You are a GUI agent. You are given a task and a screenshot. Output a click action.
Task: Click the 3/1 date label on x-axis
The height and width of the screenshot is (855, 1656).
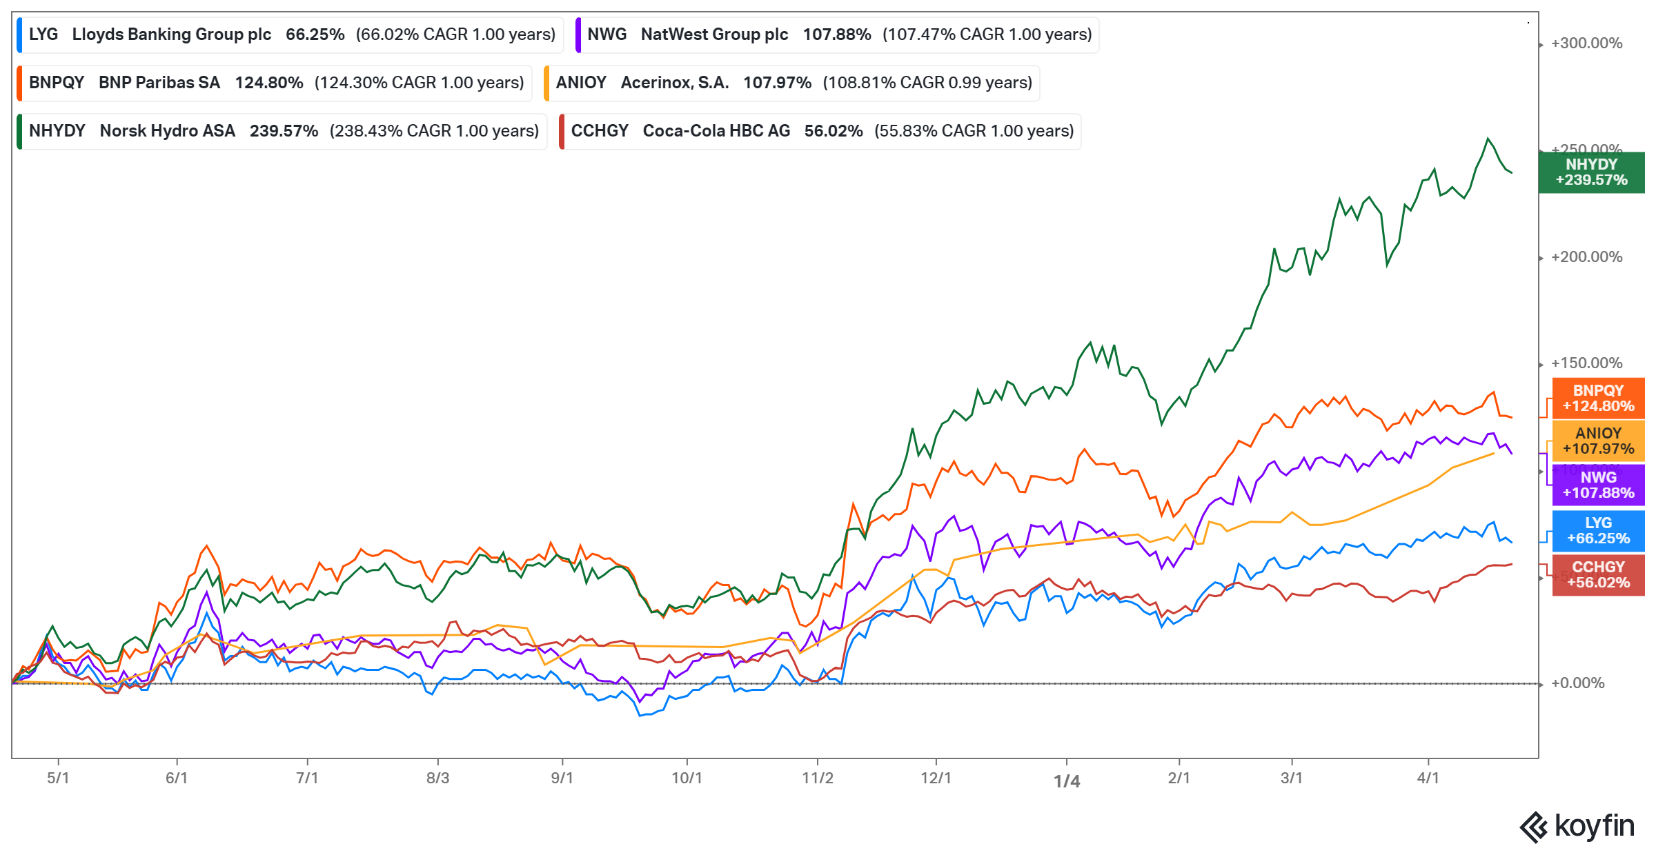(1292, 778)
